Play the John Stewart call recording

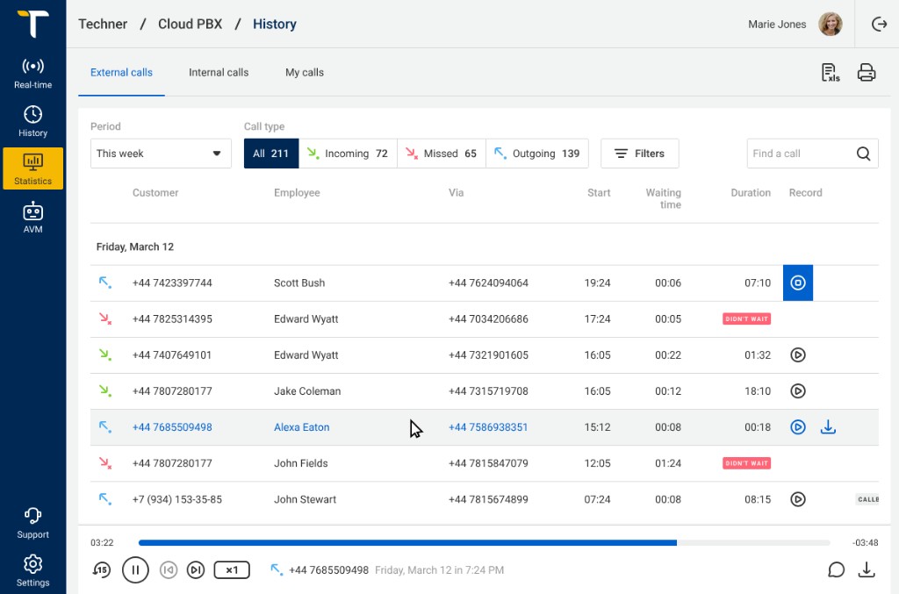point(797,499)
